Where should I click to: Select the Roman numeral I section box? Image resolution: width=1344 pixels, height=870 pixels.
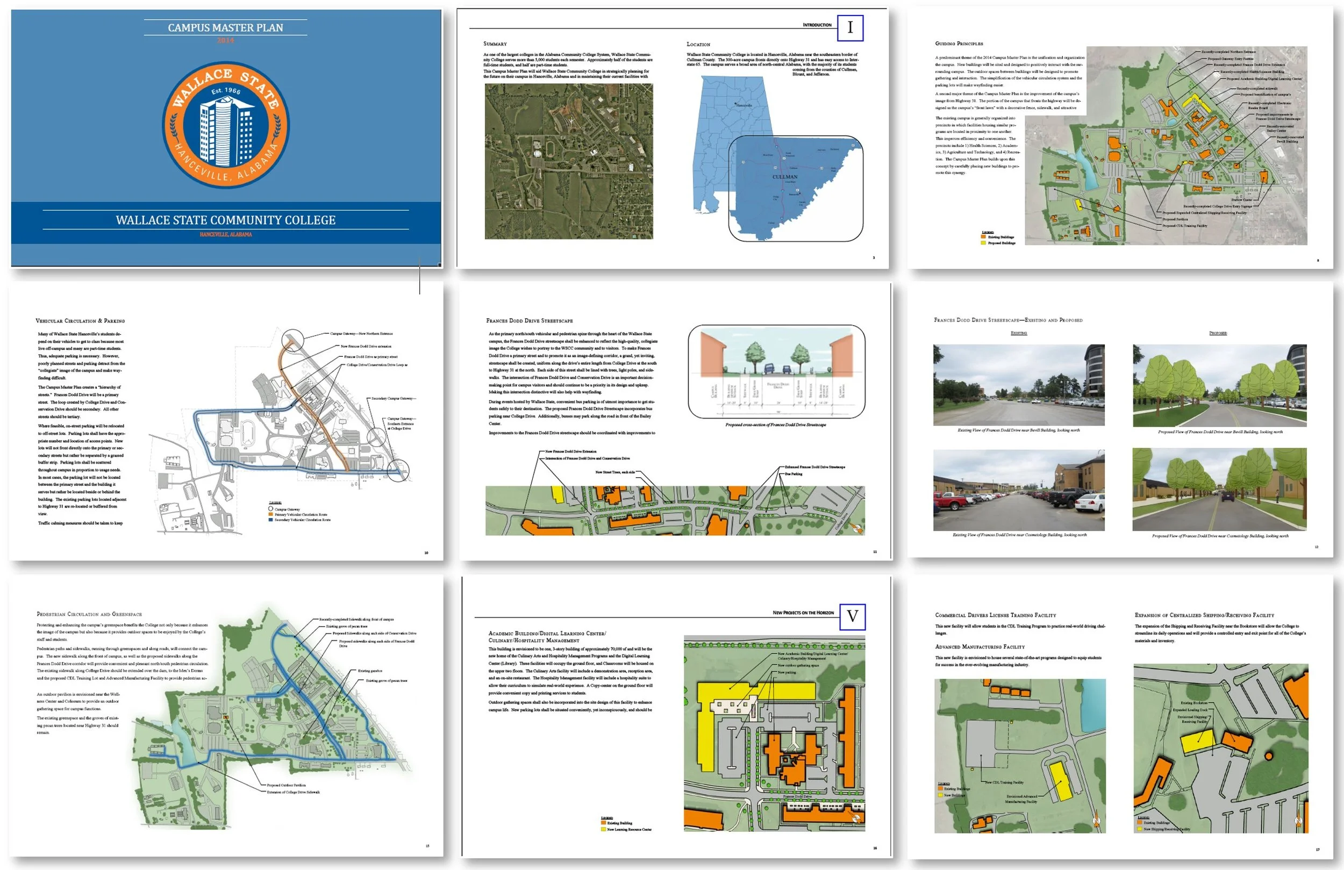[x=850, y=27]
